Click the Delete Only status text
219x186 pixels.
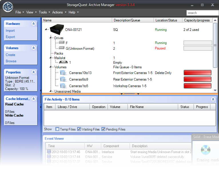click(163, 73)
